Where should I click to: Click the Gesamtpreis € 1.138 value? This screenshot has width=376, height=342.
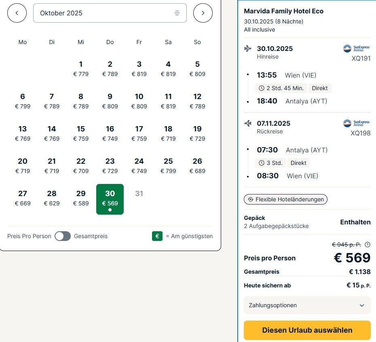coord(360,272)
